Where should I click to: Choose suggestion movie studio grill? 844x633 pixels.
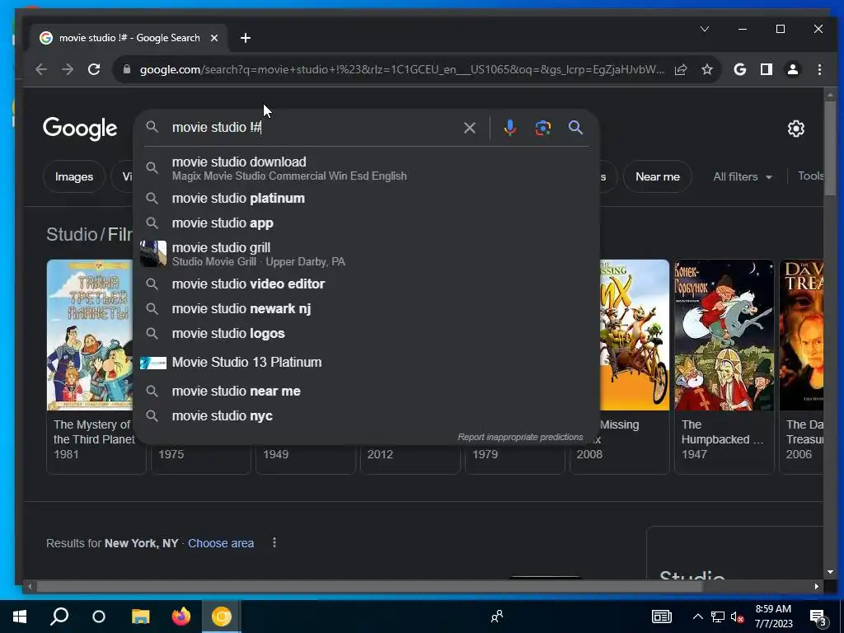pyautogui.click(x=366, y=254)
